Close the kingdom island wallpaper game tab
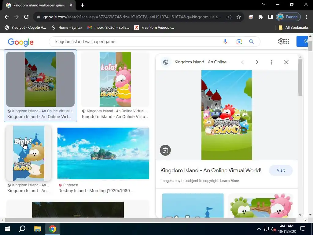The width and height of the screenshot is (313, 235). pos(71,6)
